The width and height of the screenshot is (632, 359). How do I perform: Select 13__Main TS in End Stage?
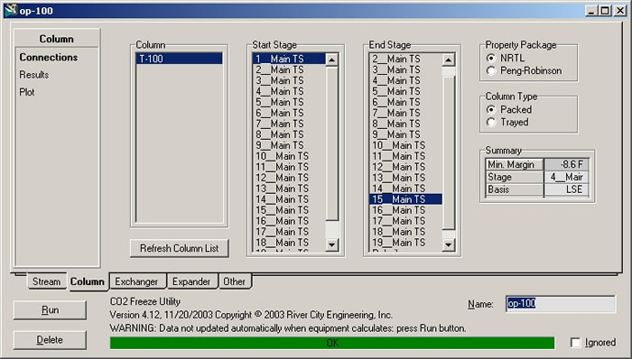click(405, 178)
